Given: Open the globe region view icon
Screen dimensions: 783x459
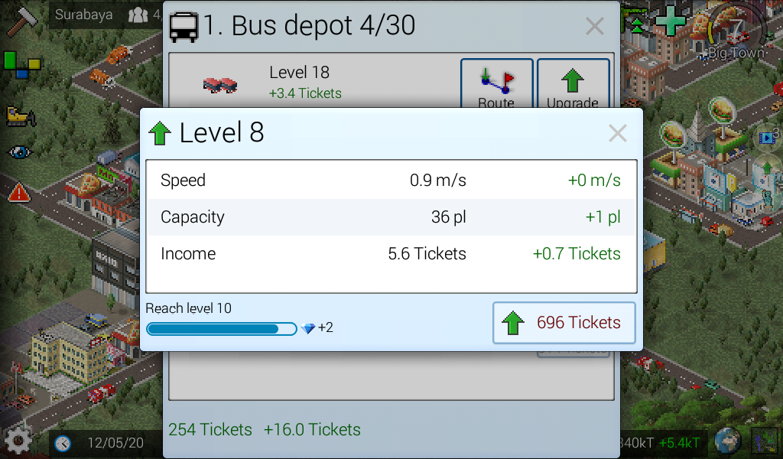Looking at the screenshot, I should [728, 441].
